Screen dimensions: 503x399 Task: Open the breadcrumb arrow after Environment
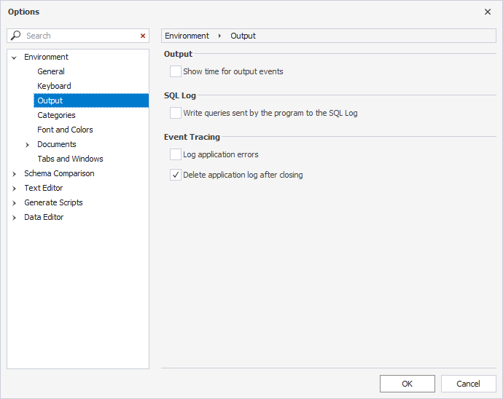(219, 36)
